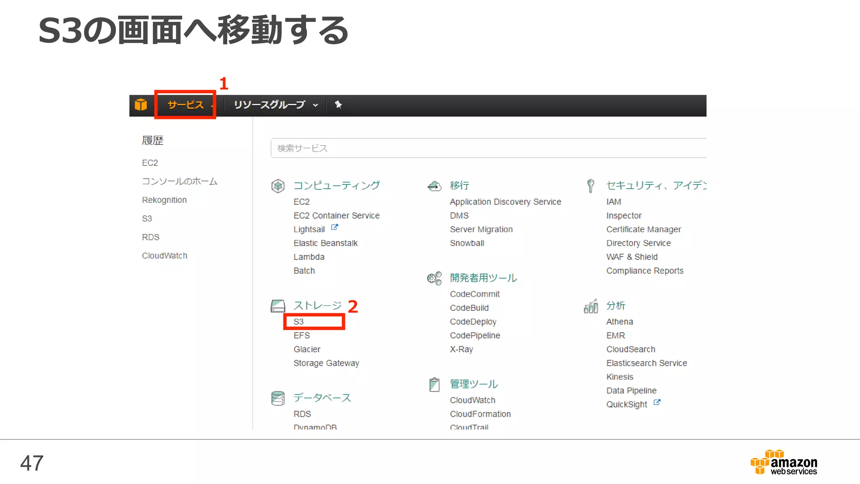Screen dimensions: 860x484
Task: Open CloudFormation
Action: pyautogui.click(x=480, y=414)
